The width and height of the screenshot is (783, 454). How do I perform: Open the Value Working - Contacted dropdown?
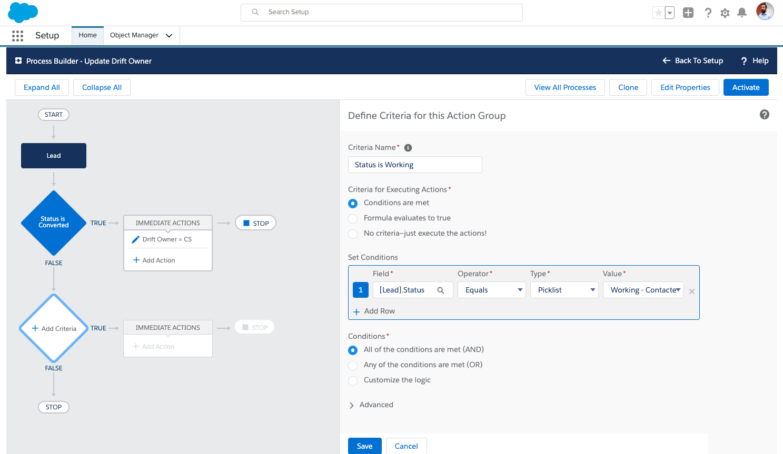[x=643, y=290]
